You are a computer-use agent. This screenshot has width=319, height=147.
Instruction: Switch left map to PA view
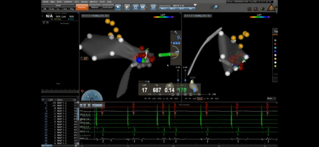tap(149, 98)
